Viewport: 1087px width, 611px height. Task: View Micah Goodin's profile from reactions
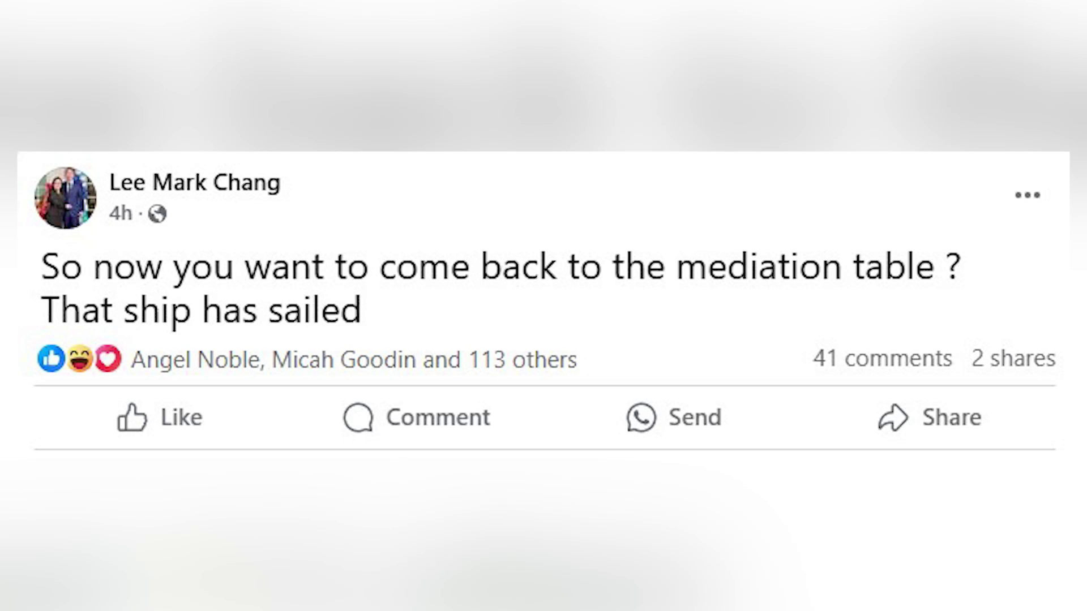coord(344,360)
